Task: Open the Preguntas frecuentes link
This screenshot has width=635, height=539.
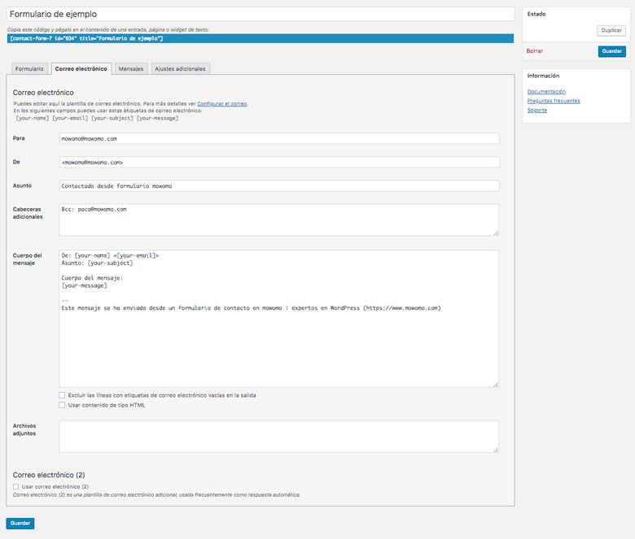Action: (x=554, y=101)
